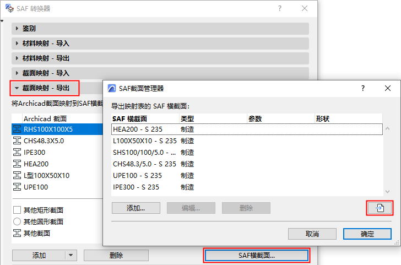Select the CHS48.3/5.0 - S 235 row
The image size is (401, 265).
pyautogui.click(x=247, y=164)
